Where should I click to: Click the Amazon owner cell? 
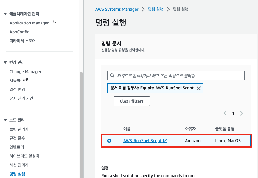193,141
